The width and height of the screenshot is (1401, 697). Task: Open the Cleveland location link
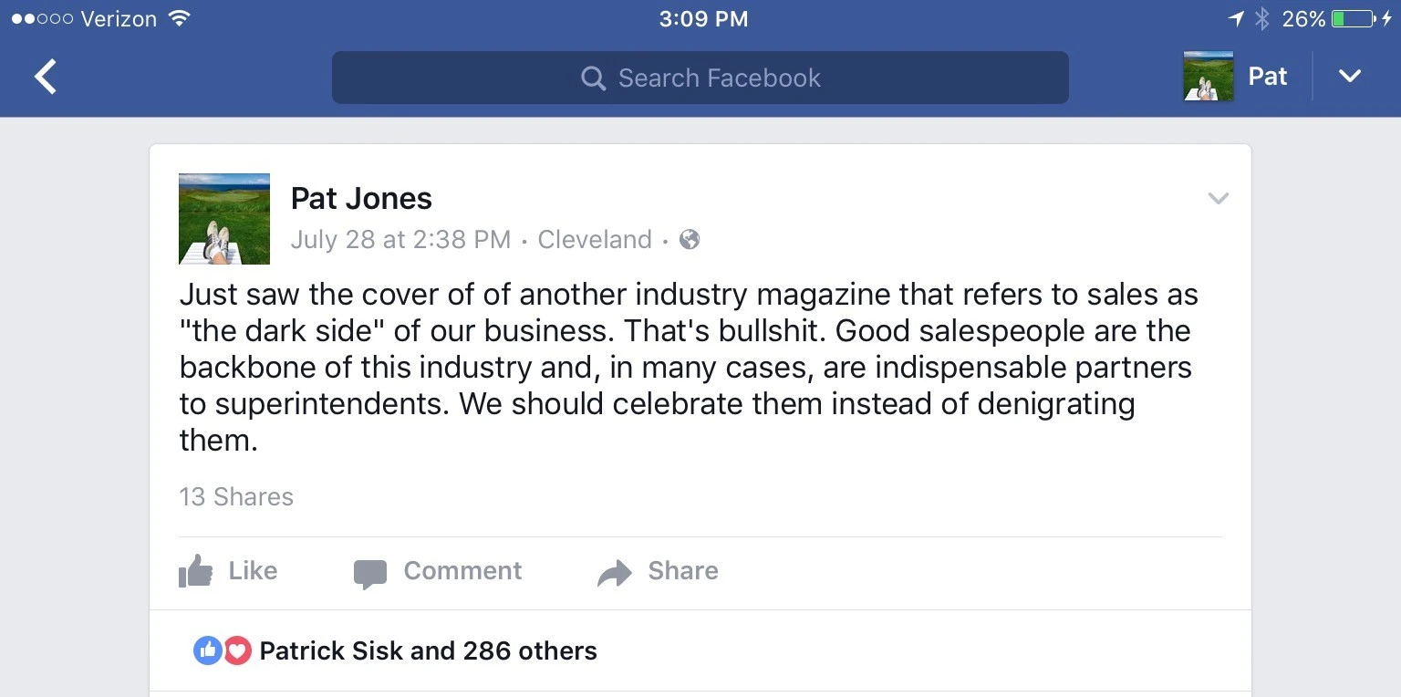pos(595,240)
